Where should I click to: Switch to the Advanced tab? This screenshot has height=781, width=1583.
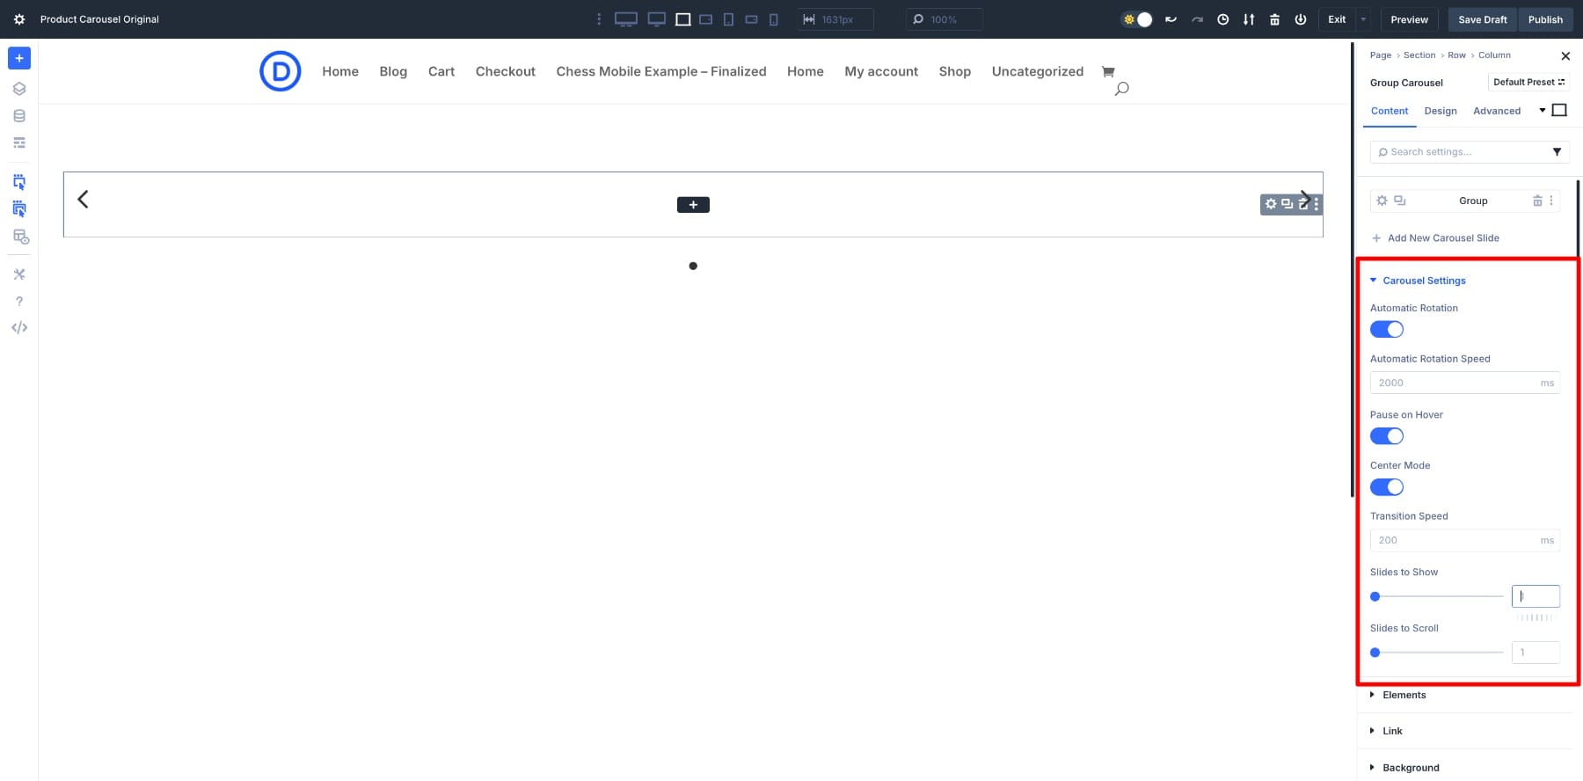[1497, 111]
